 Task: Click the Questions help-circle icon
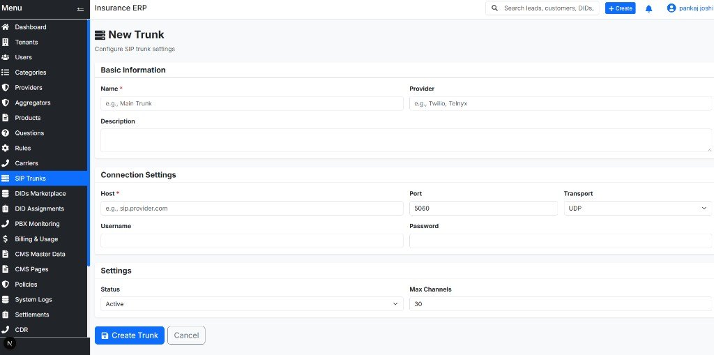tap(6, 133)
